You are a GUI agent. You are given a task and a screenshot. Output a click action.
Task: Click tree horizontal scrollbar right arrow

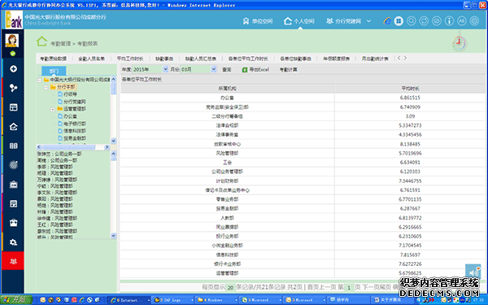click(x=107, y=147)
